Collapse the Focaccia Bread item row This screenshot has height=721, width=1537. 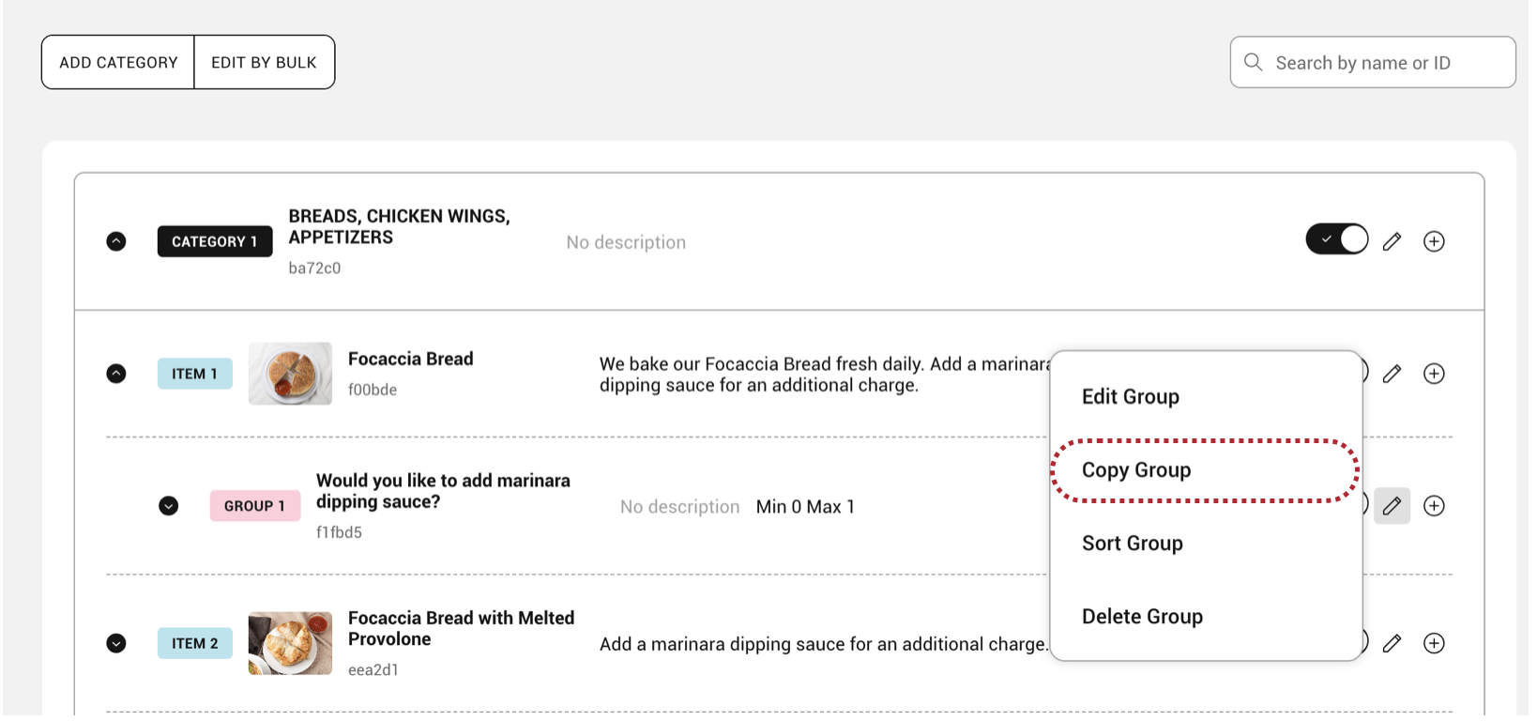pyautogui.click(x=116, y=374)
